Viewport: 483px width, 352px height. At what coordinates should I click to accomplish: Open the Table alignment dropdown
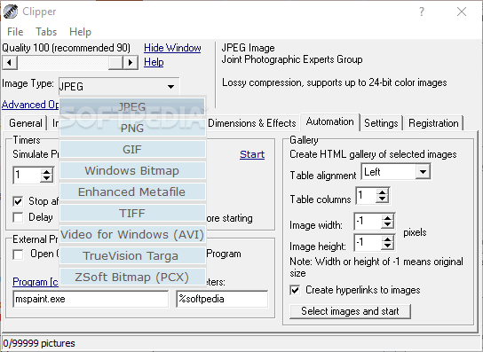pyautogui.click(x=423, y=172)
